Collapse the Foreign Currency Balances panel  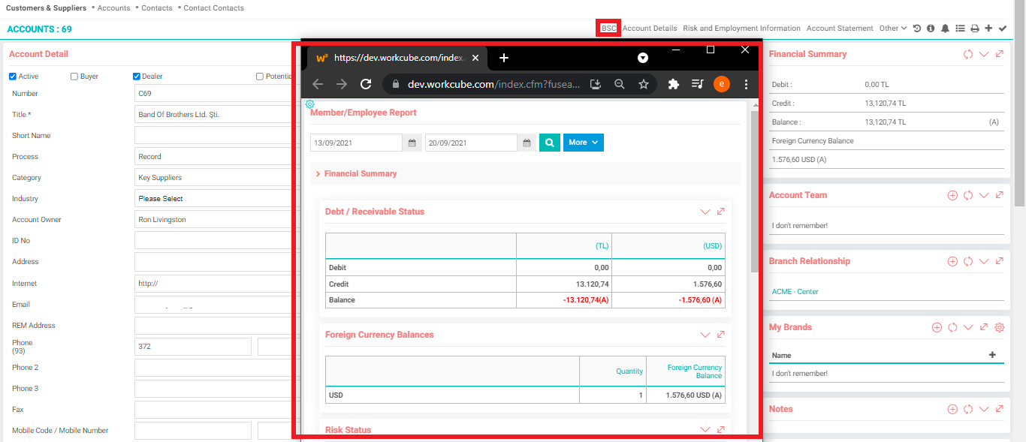point(705,335)
